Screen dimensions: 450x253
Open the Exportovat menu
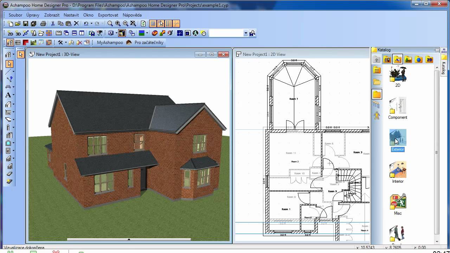click(108, 15)
